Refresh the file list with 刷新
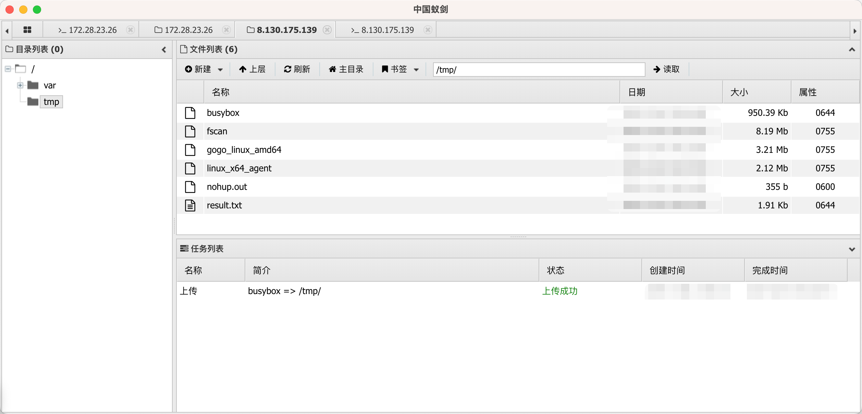The height and width of the screenshot is (414, 862). click(x=297, y=69)
